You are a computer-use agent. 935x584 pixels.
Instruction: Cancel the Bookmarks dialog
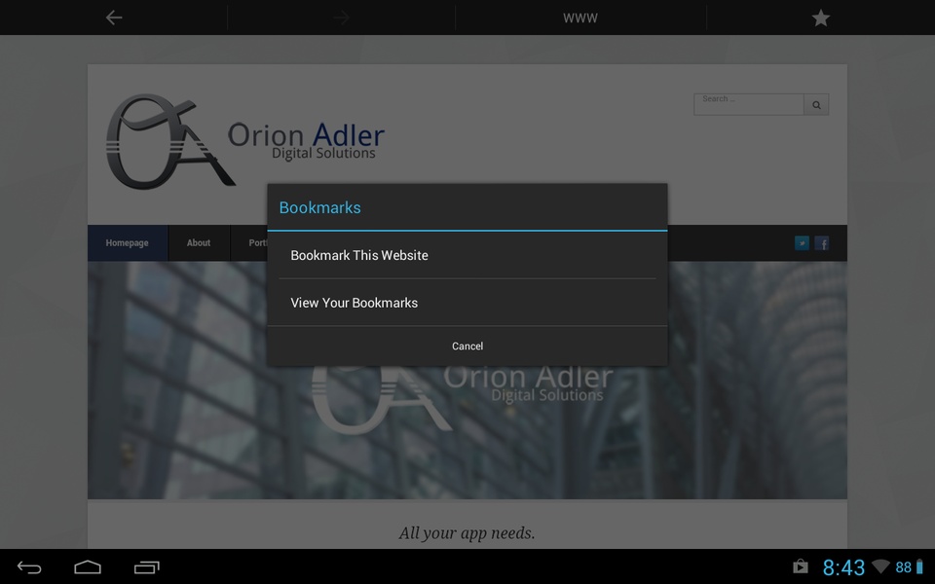[467, 347]
